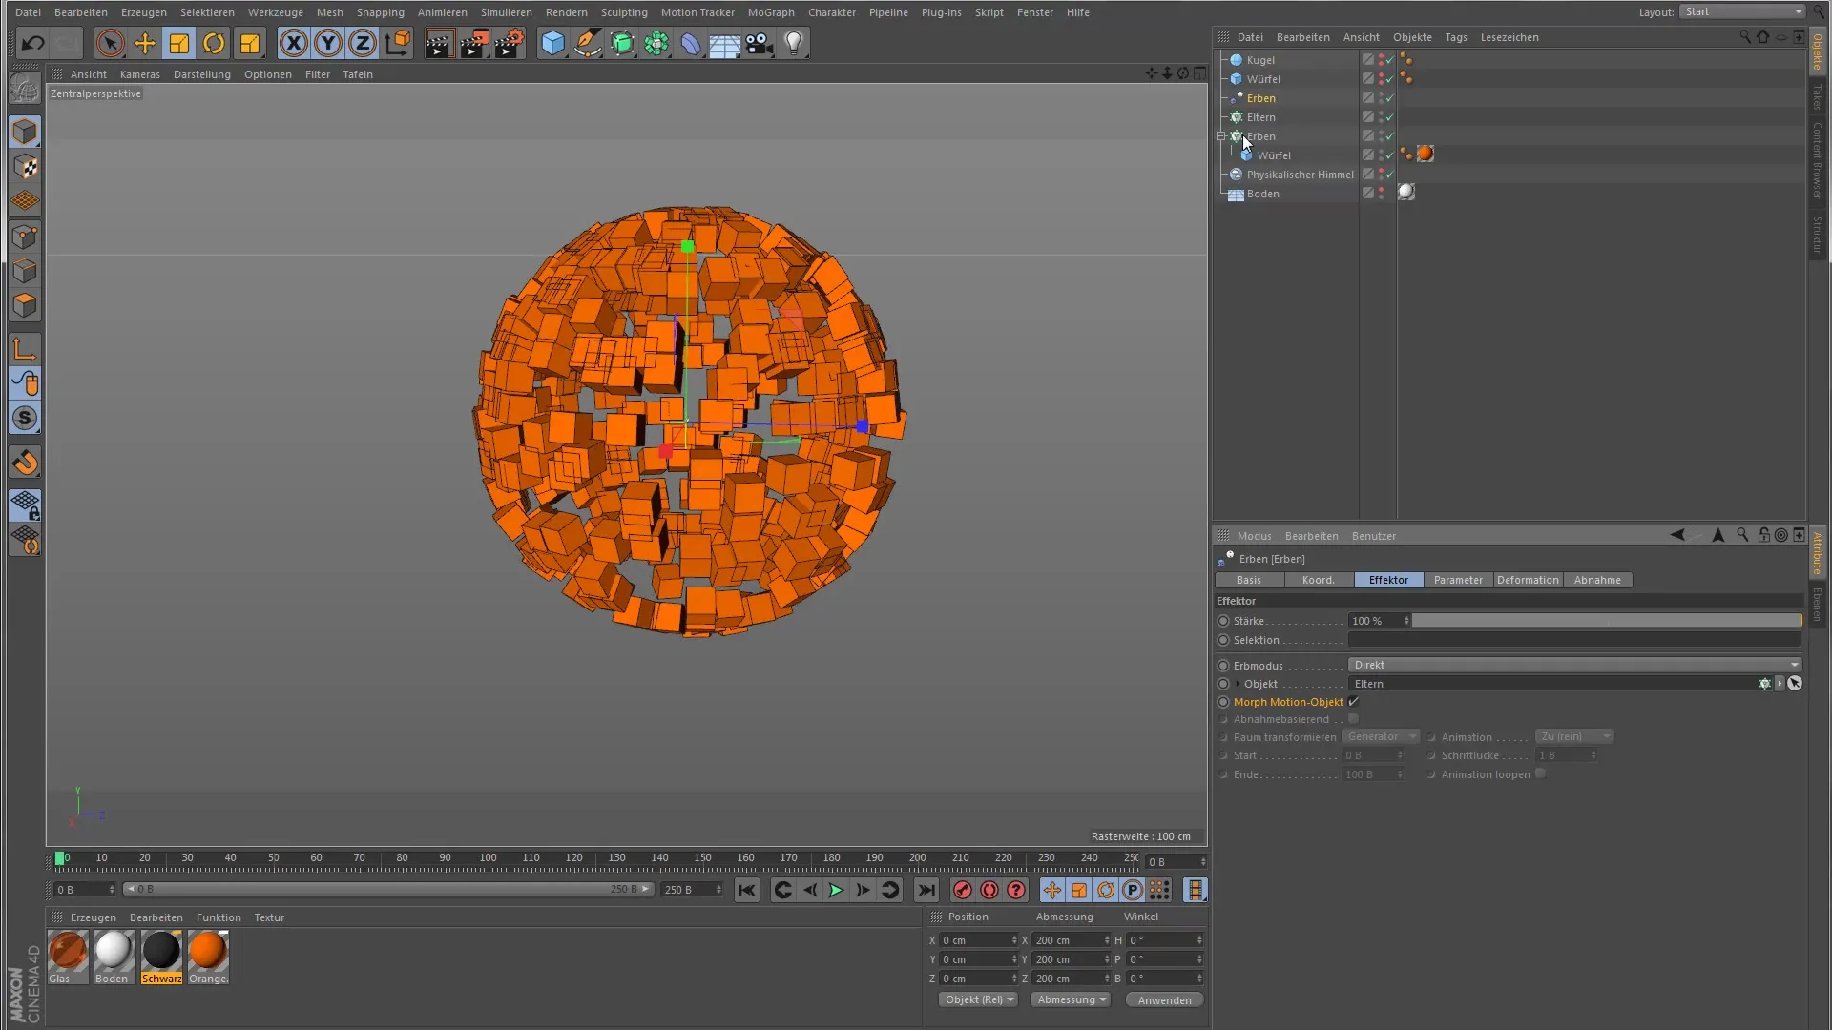Add an array modeling object
Image resolution: width=1832 pixels, height=1030 pixels.
coord(656,43)
